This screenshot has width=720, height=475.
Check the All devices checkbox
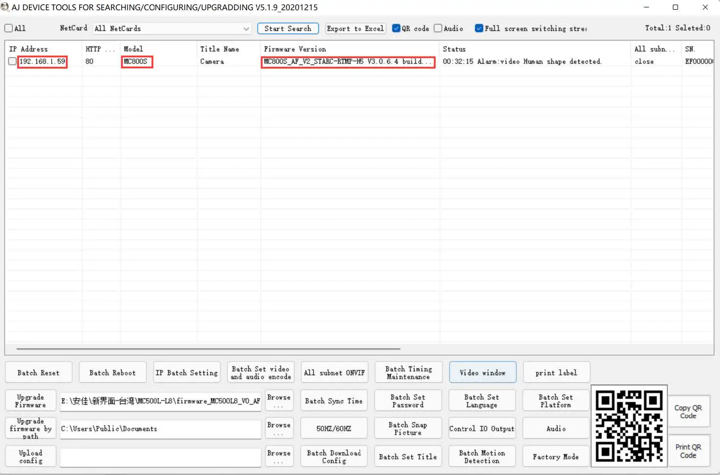[8, 28]
